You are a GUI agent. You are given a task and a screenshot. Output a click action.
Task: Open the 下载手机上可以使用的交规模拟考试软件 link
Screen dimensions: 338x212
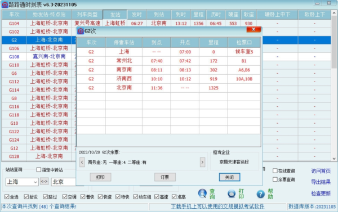pos(217,206)
